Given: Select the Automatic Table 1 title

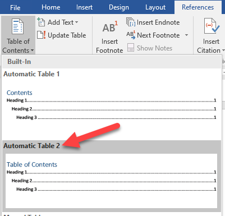Looking at the screenshot, I should (31, 74).
